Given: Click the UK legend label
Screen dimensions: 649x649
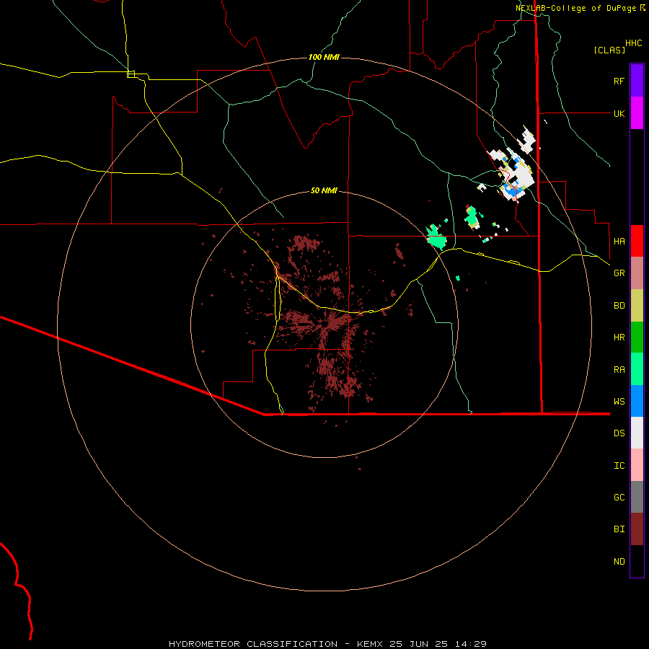Looking at the screenshot, I should [x=619, y=113].
